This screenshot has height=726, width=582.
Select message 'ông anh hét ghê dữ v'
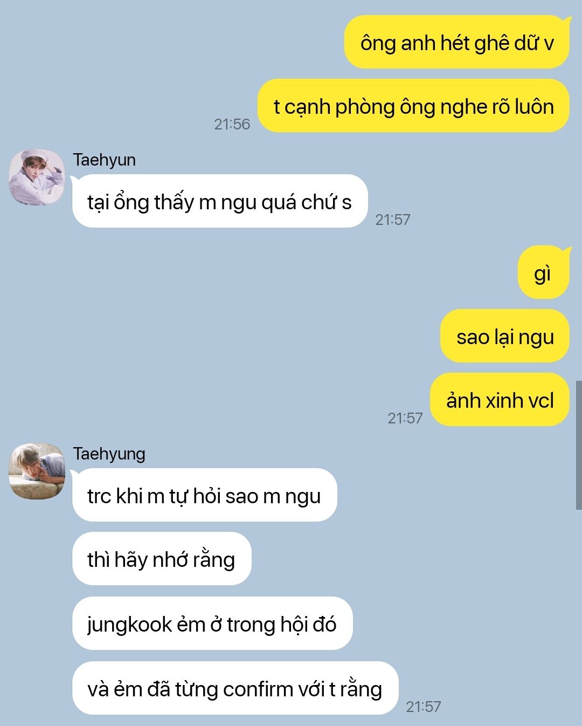coord(457,42)
